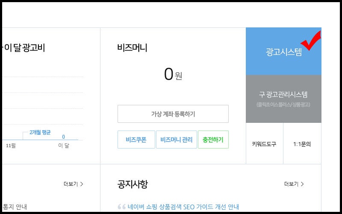342x214 pixels.
Task: Click the 공지사항 section heading
Action: [x=133, y=184]
